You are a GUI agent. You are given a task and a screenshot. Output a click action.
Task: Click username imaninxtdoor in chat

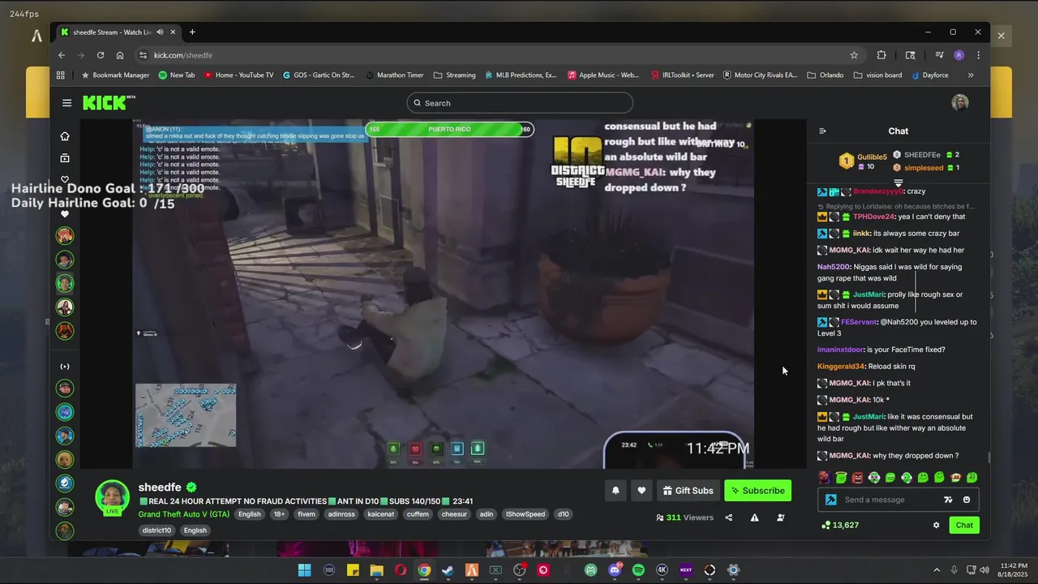click(841, 350)
